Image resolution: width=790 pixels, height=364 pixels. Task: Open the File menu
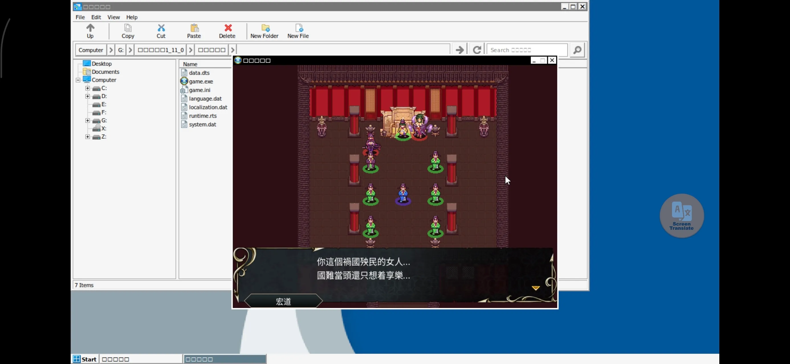click(x=80, y=17)
